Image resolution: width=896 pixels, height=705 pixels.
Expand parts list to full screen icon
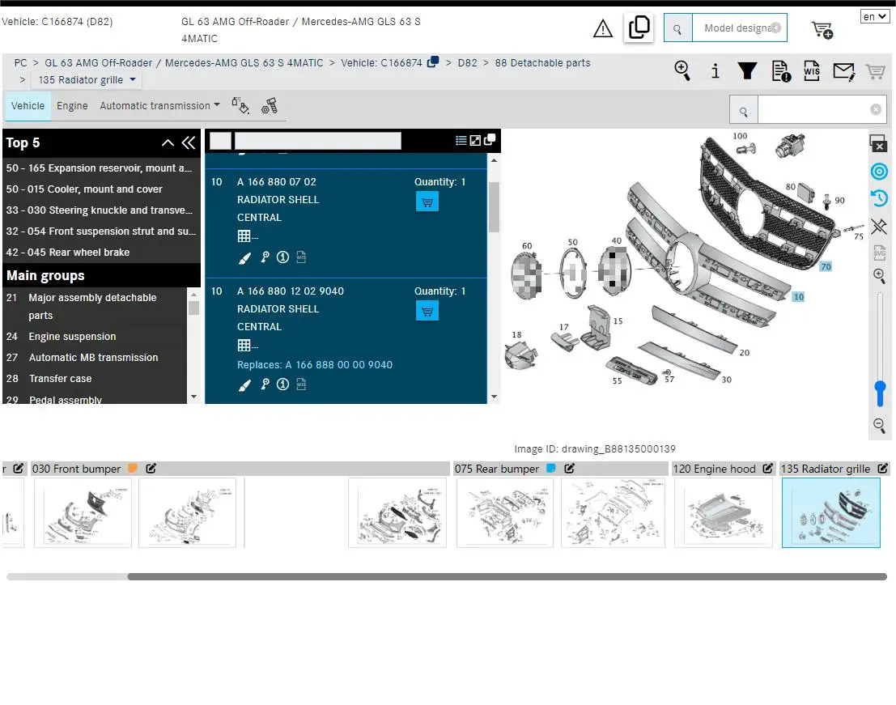(475, 141)
